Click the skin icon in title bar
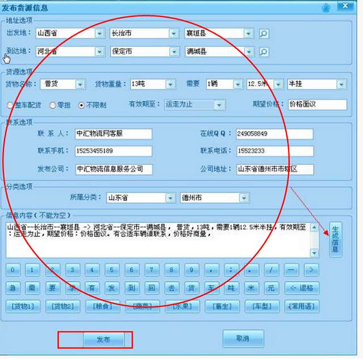363x359 pixels. [326, 8]
